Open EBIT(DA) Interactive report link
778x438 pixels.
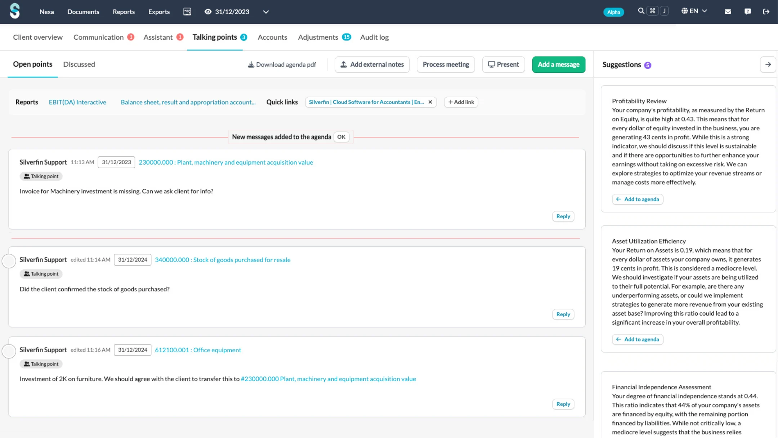[x=77, y=102]
